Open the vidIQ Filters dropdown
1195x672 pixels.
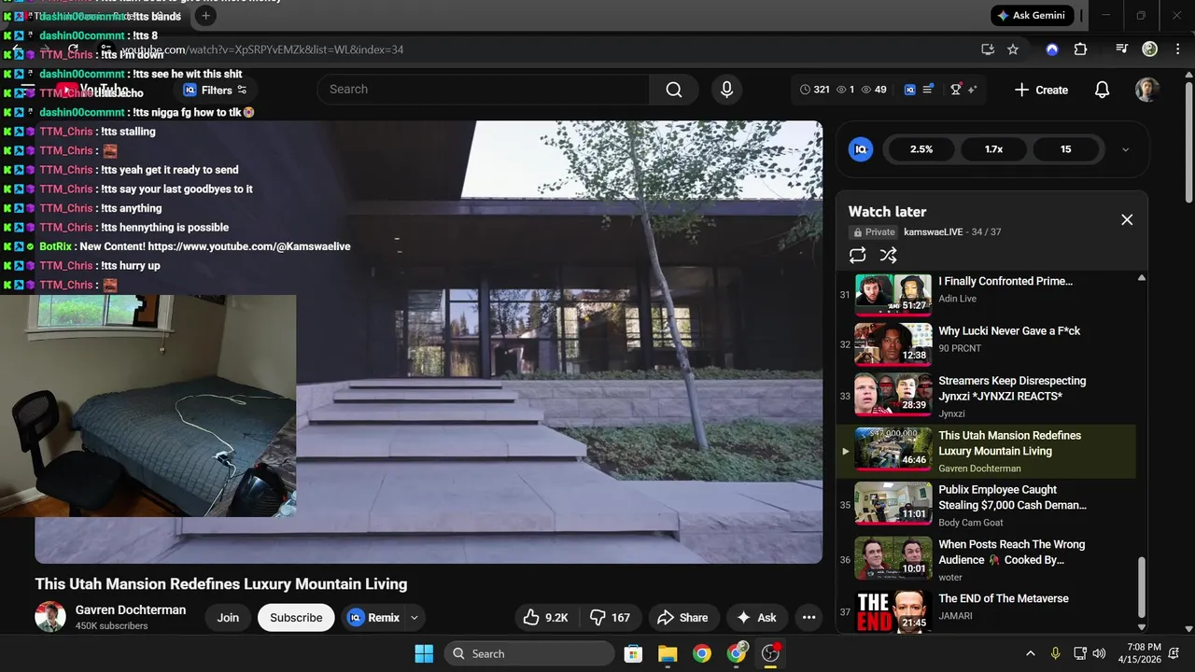click(x=216, y=90)
